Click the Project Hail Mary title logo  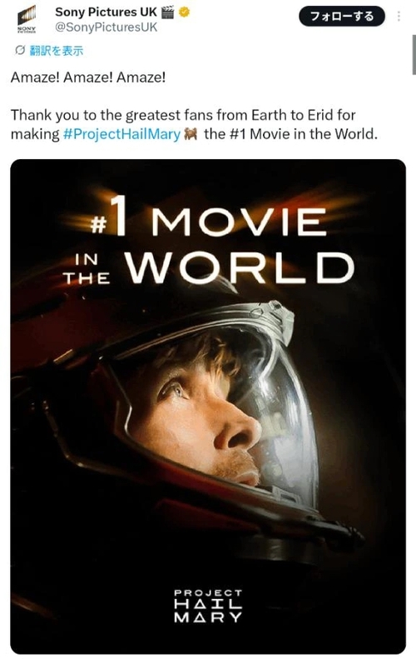(208, 606)
